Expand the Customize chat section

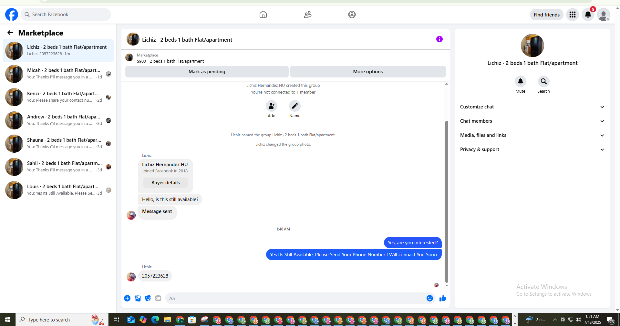click(532, 107)
